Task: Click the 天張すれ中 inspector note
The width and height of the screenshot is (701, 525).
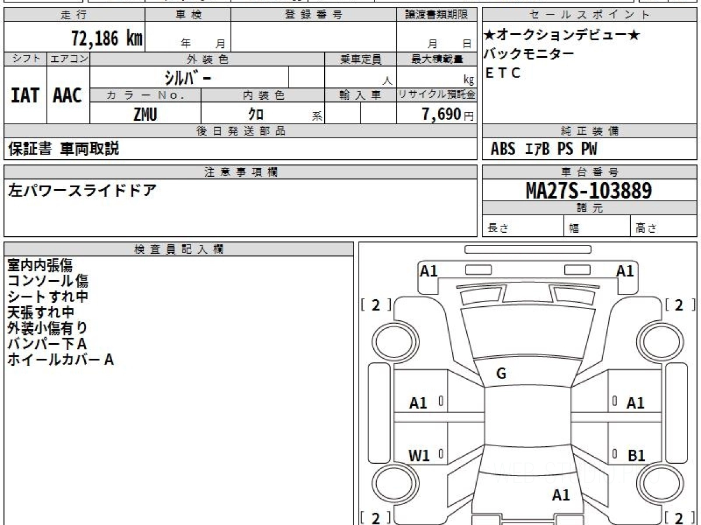Action: coord(40,313)
